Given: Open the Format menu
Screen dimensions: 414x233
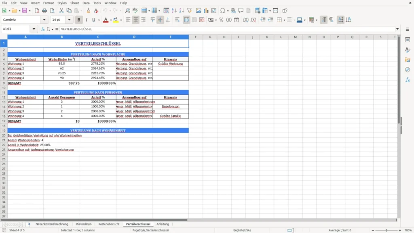Looking at the screenshot, I should pos(49,3).
